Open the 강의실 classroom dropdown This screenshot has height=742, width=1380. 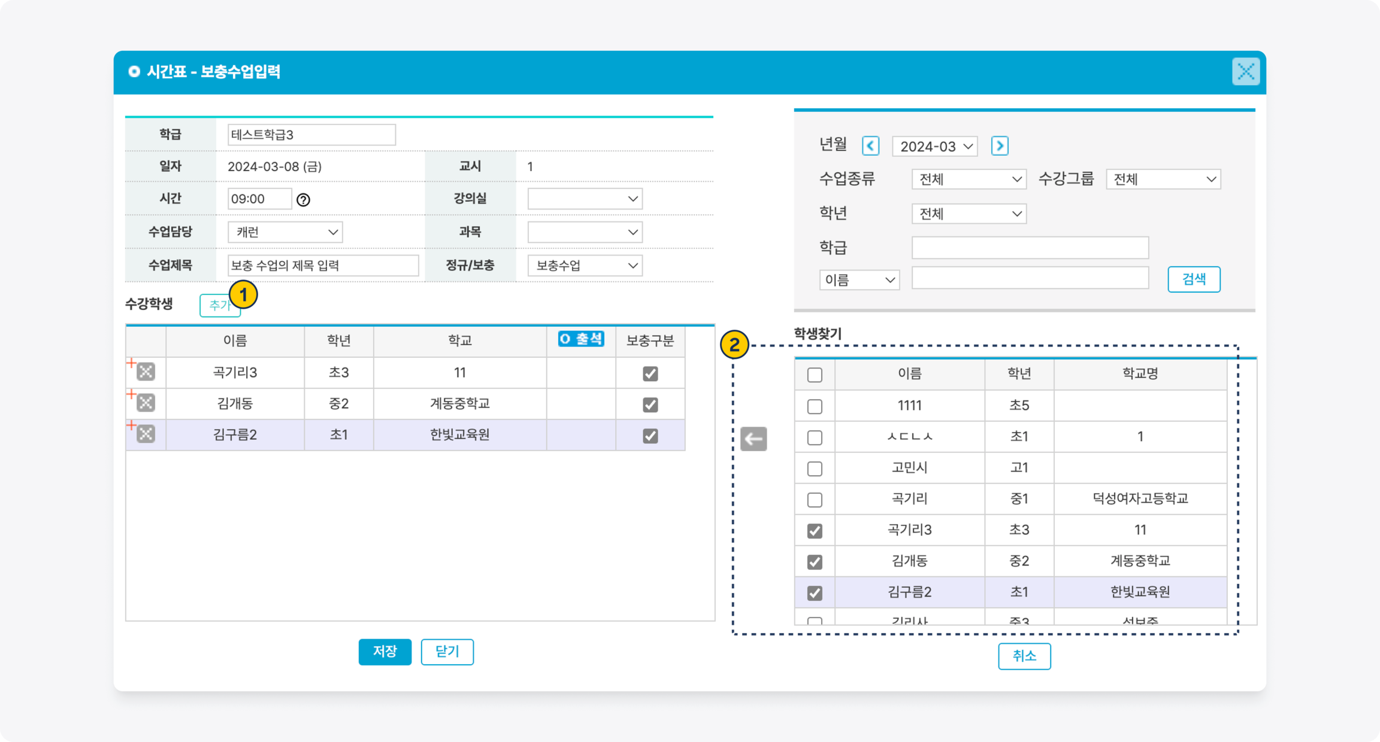pos(585,199)
